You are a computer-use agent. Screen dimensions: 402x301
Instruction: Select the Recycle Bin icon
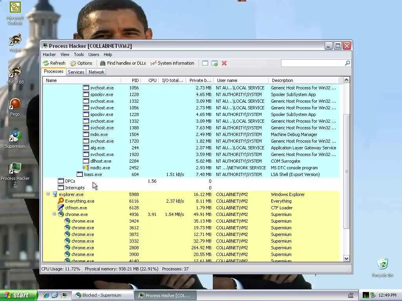[382, 268]
